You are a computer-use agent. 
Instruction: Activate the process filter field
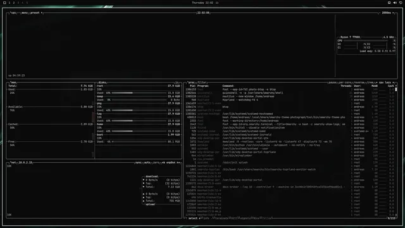202,82
